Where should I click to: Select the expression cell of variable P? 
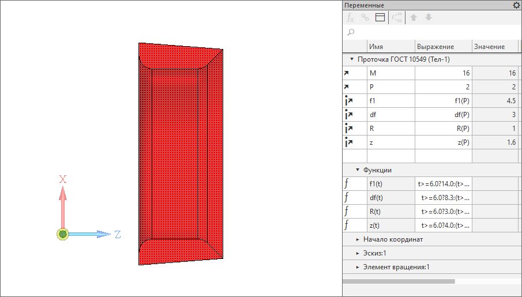pyautogui.click(x=443, y=87)
